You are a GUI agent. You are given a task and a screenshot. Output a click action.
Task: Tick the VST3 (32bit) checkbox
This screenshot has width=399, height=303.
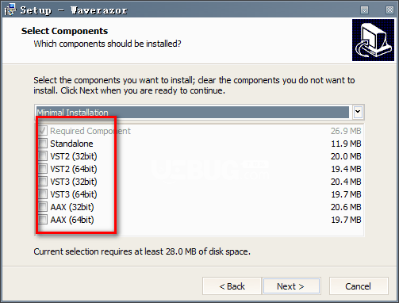(43, 182)
